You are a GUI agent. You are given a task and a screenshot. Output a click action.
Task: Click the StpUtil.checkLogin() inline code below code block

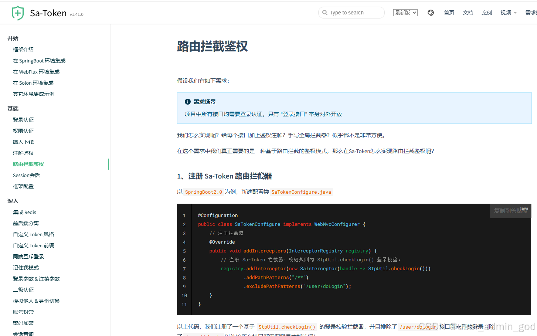(x=287, y=327)
